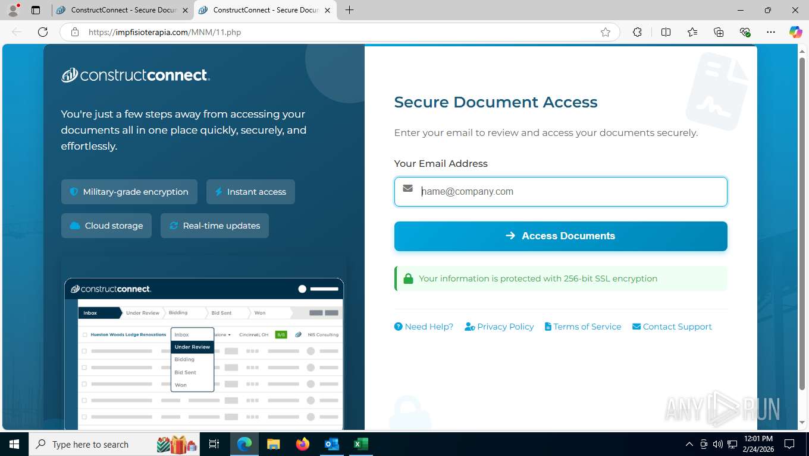Open Excel from the taskbar
Screen dimensions: 809x456
360,444
